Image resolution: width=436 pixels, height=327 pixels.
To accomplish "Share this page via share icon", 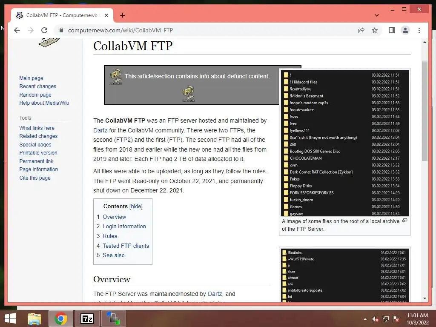I will (x=361, y=30).
